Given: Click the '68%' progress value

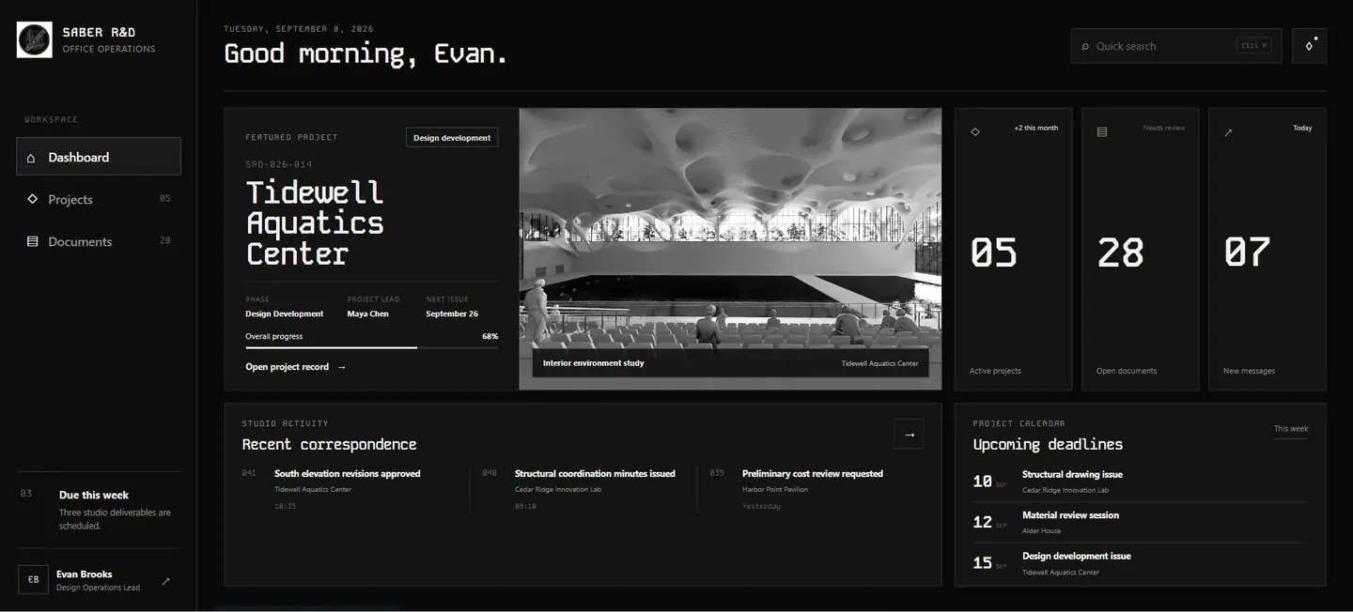Looking at the screenshot, I should [x=490, y=336].
